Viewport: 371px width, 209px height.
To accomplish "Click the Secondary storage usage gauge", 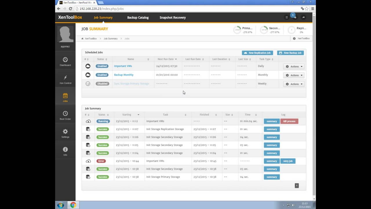I will pos(264,30).
